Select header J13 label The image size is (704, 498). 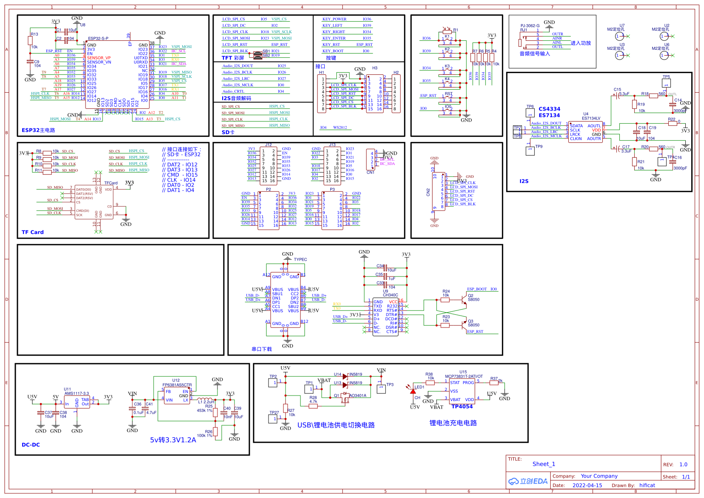(332, 145)
